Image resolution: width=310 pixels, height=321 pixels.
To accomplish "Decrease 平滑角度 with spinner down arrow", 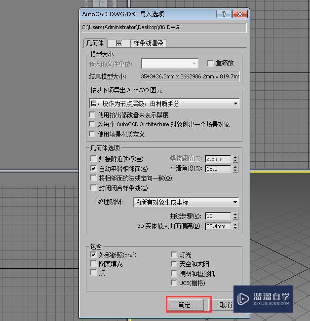I will click(235, 171).
